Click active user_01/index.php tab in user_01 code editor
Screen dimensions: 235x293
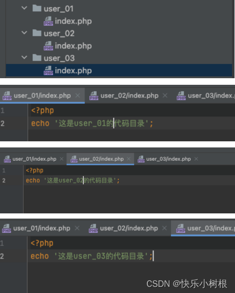click(x=42, y=96)
